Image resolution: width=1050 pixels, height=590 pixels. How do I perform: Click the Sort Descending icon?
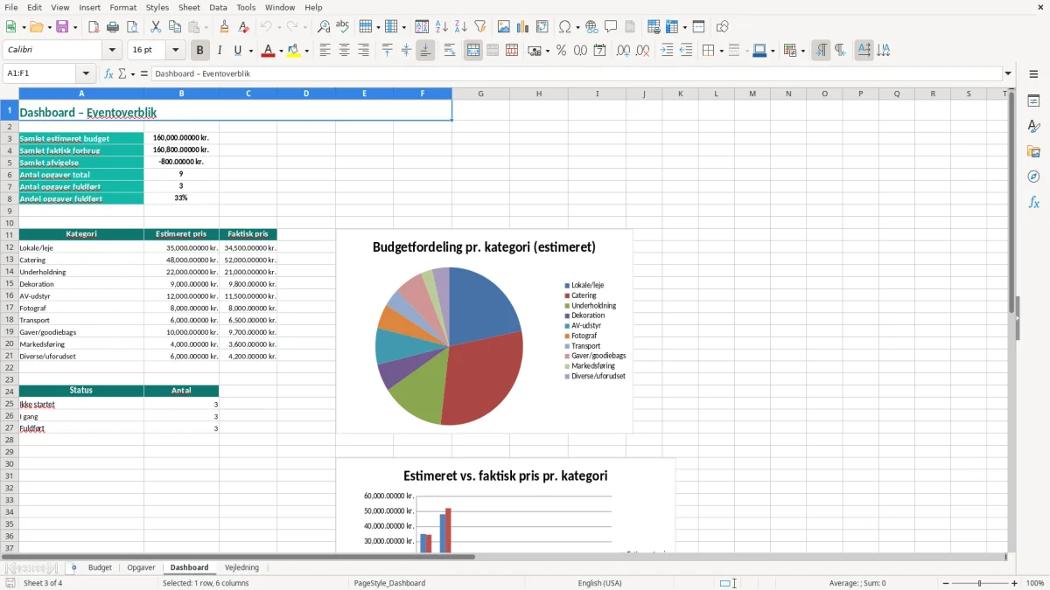click(461, 27)
